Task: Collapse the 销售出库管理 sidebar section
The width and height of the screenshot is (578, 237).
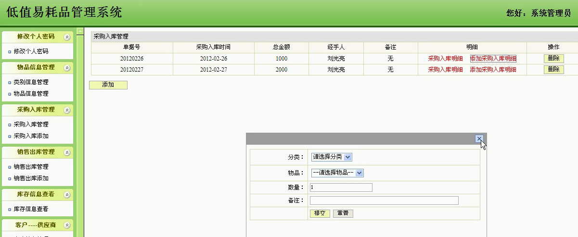Action: pyautogui.click(x=67, y=152)
